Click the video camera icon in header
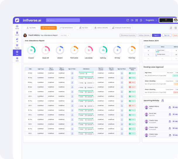The image size is (178, 159). click(132, 20)
